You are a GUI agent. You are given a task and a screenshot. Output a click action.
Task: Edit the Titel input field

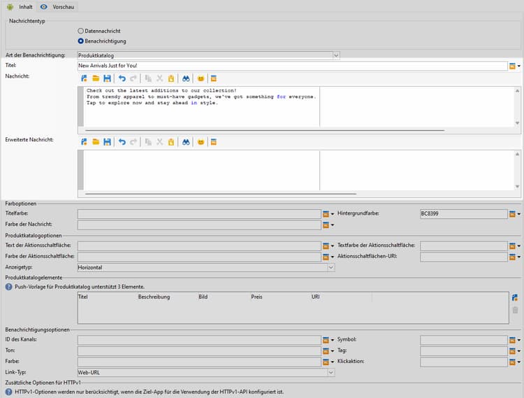293,66
